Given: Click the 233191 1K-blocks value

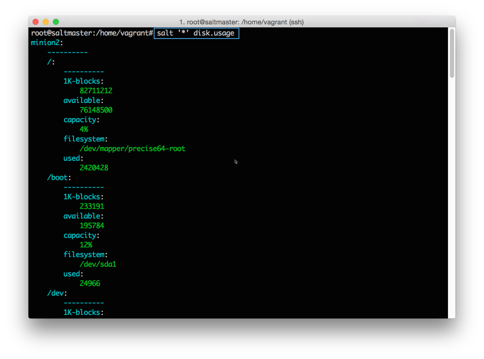Looking at the screenshot, I should click(x=91, y=206).
